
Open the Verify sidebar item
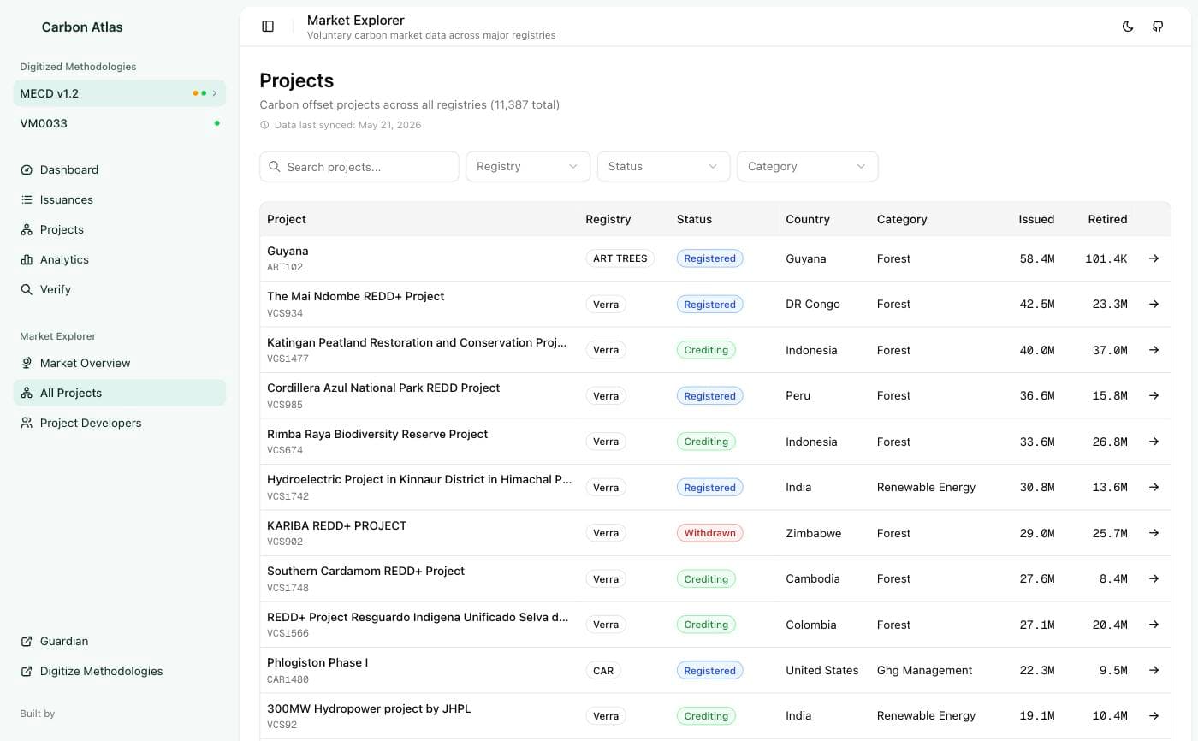(120, 289)
